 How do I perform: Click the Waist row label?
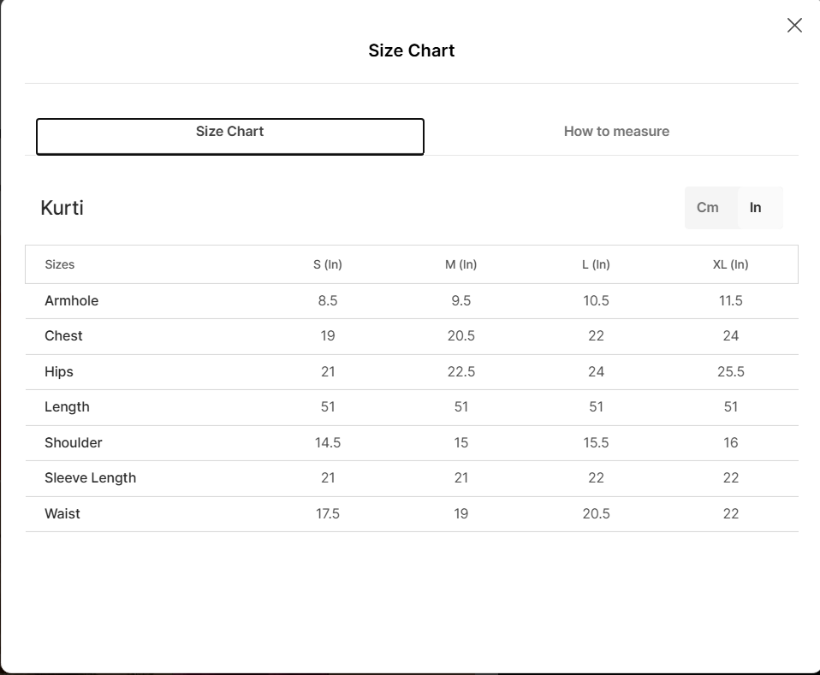pyautogui.click(x=62, y=514)
